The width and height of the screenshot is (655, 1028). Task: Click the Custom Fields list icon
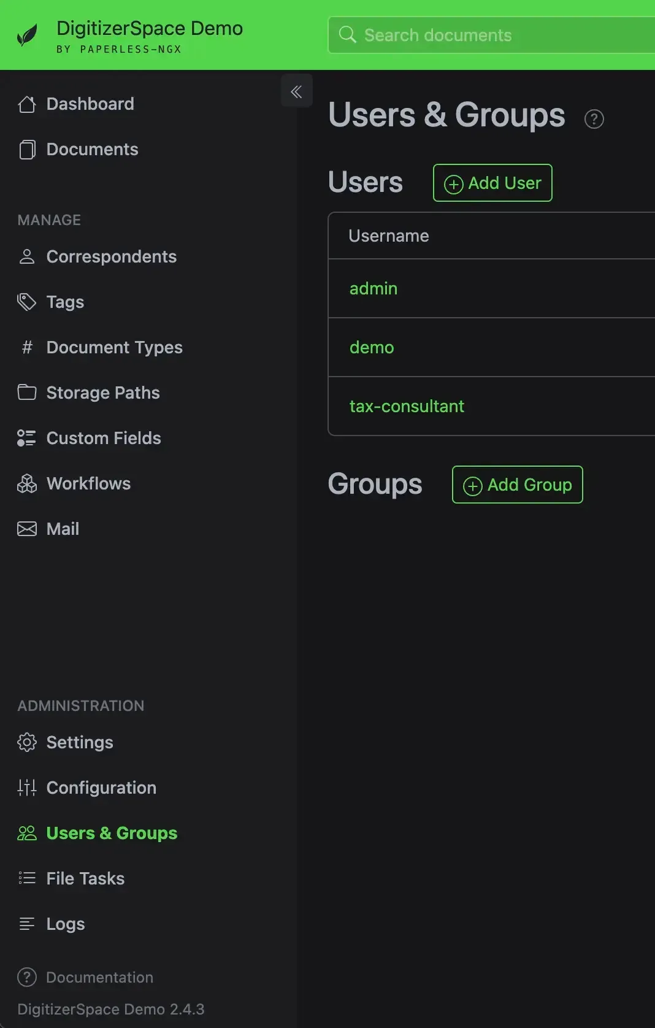tap(27, 438)
